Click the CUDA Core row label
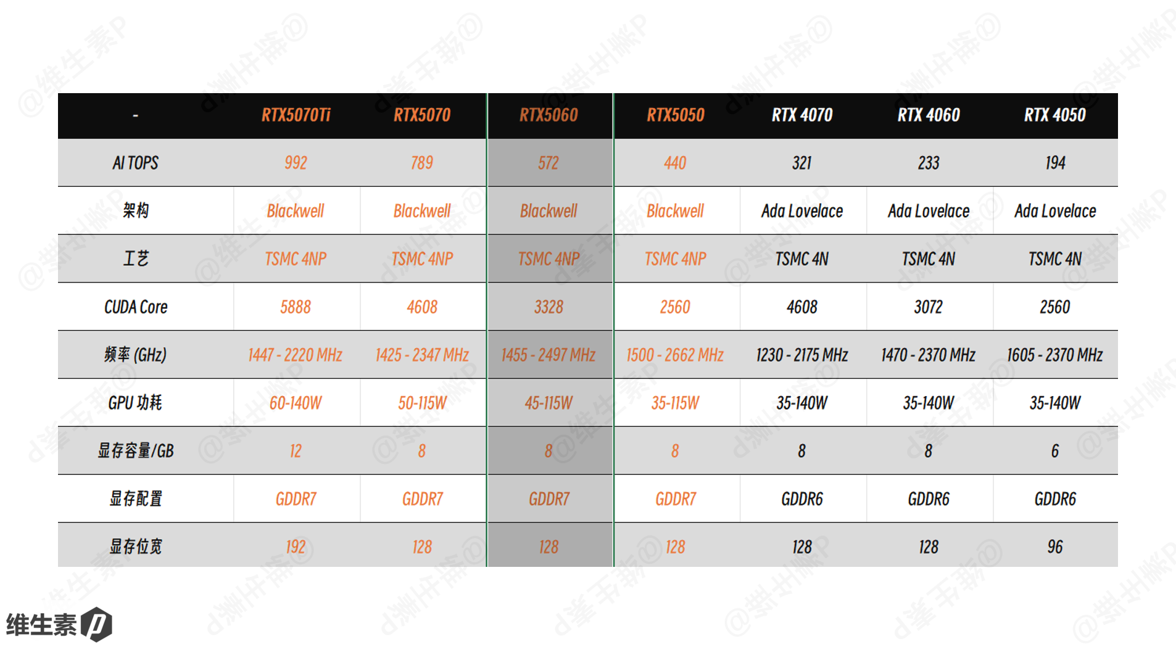The width and height of the screenshot is (1176, 652). (136, 307)
